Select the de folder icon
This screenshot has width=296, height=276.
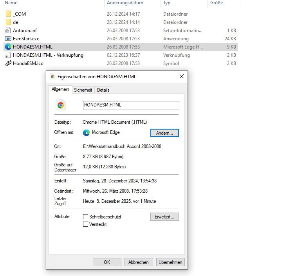pyautogui.click(x=8, y=22)
